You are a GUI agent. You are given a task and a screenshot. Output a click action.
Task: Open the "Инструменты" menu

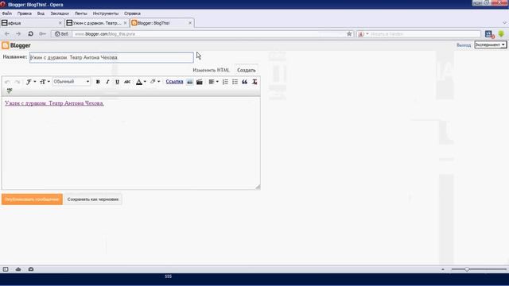point(106,14)
